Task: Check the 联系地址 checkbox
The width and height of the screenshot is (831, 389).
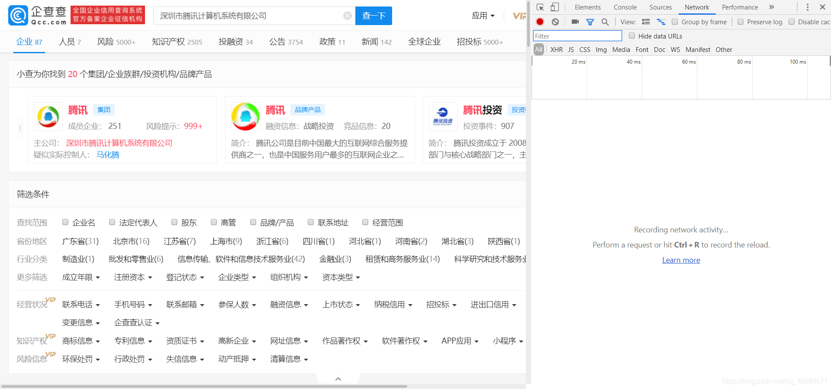Action: point(311,222)
